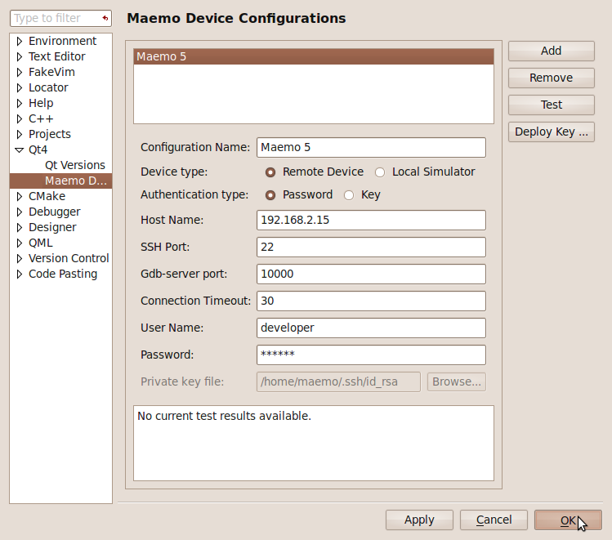This screenshot has width=612, height=540.
Task: Collapse the Qt4 tree category
Action: tap(20, 150)
